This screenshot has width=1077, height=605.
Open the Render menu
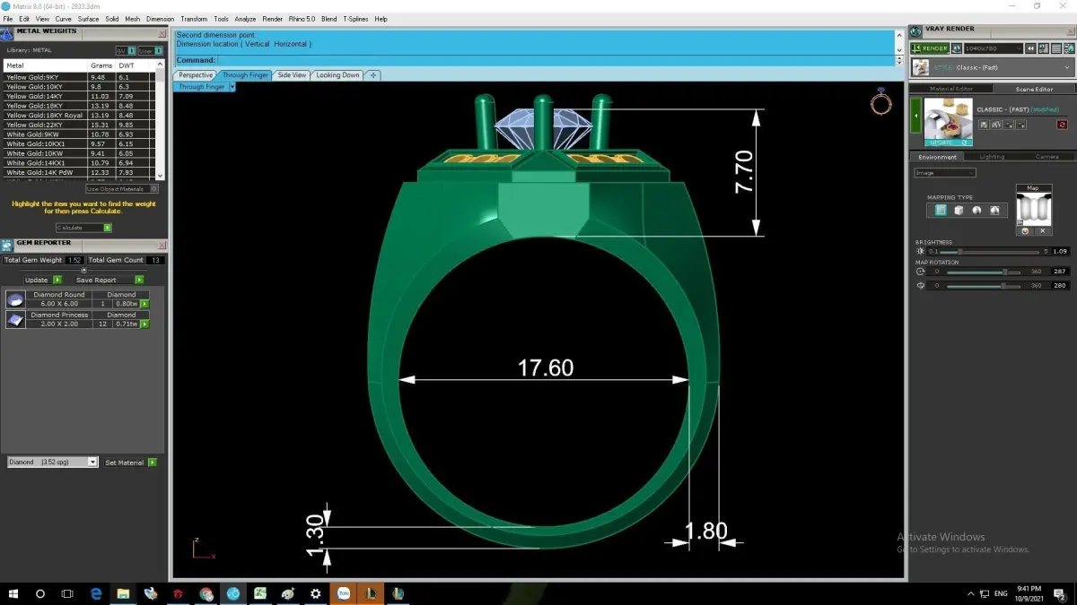pos(272,19)
